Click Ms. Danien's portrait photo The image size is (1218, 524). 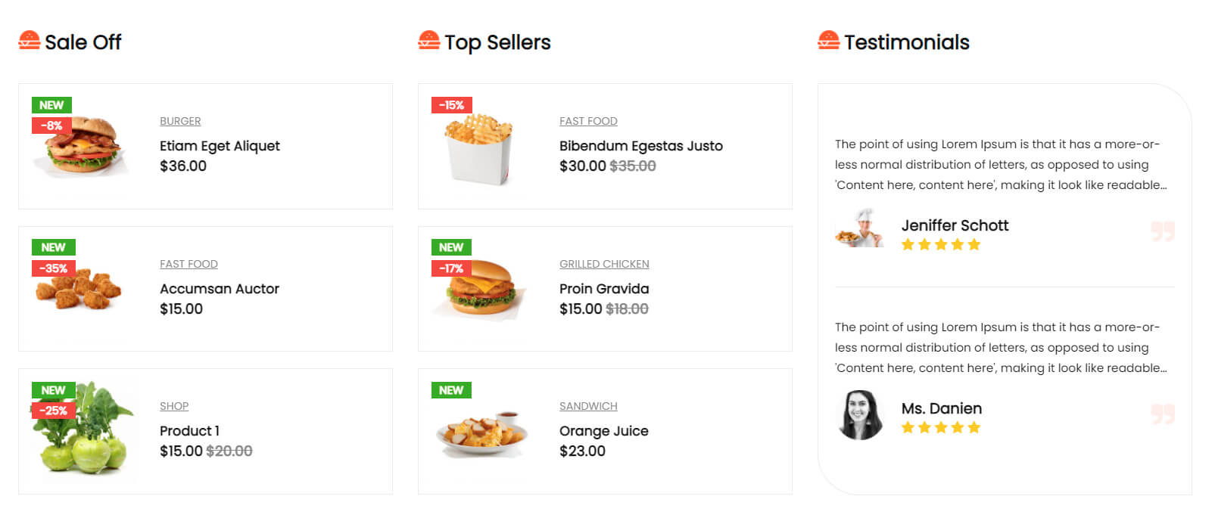(x=860, y=414)
